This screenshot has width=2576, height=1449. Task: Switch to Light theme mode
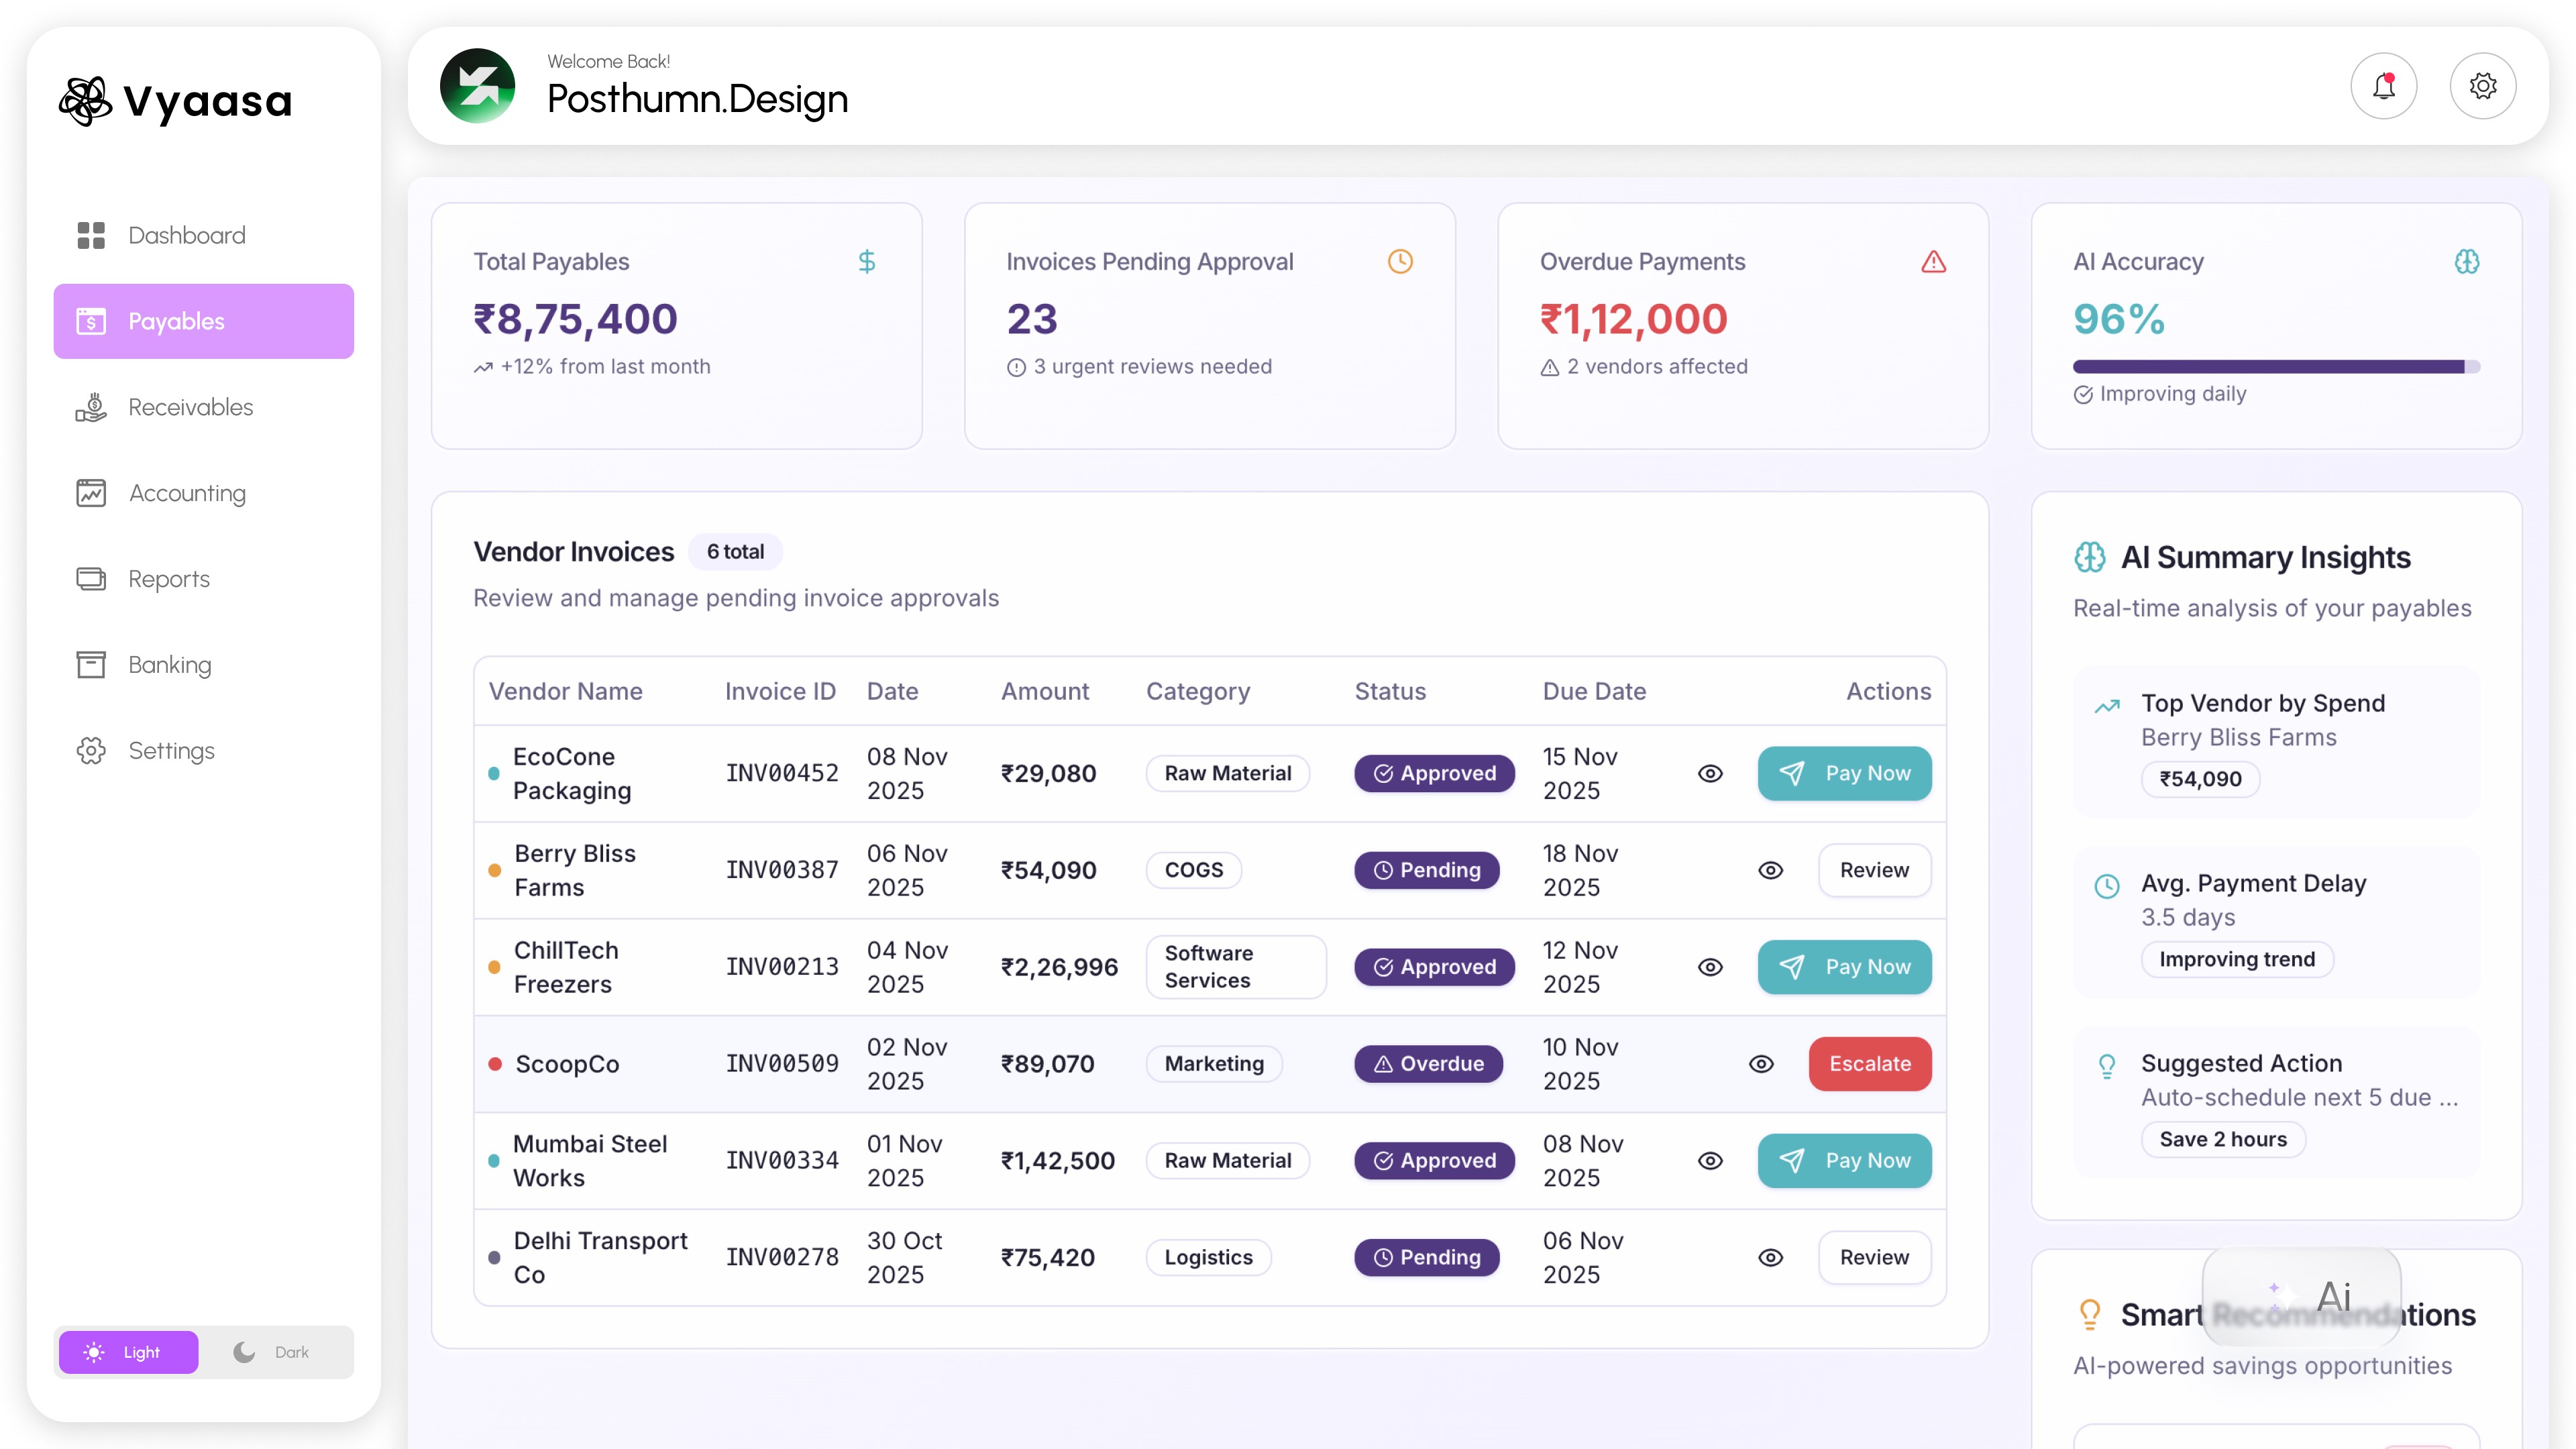tap(128, 1352)
